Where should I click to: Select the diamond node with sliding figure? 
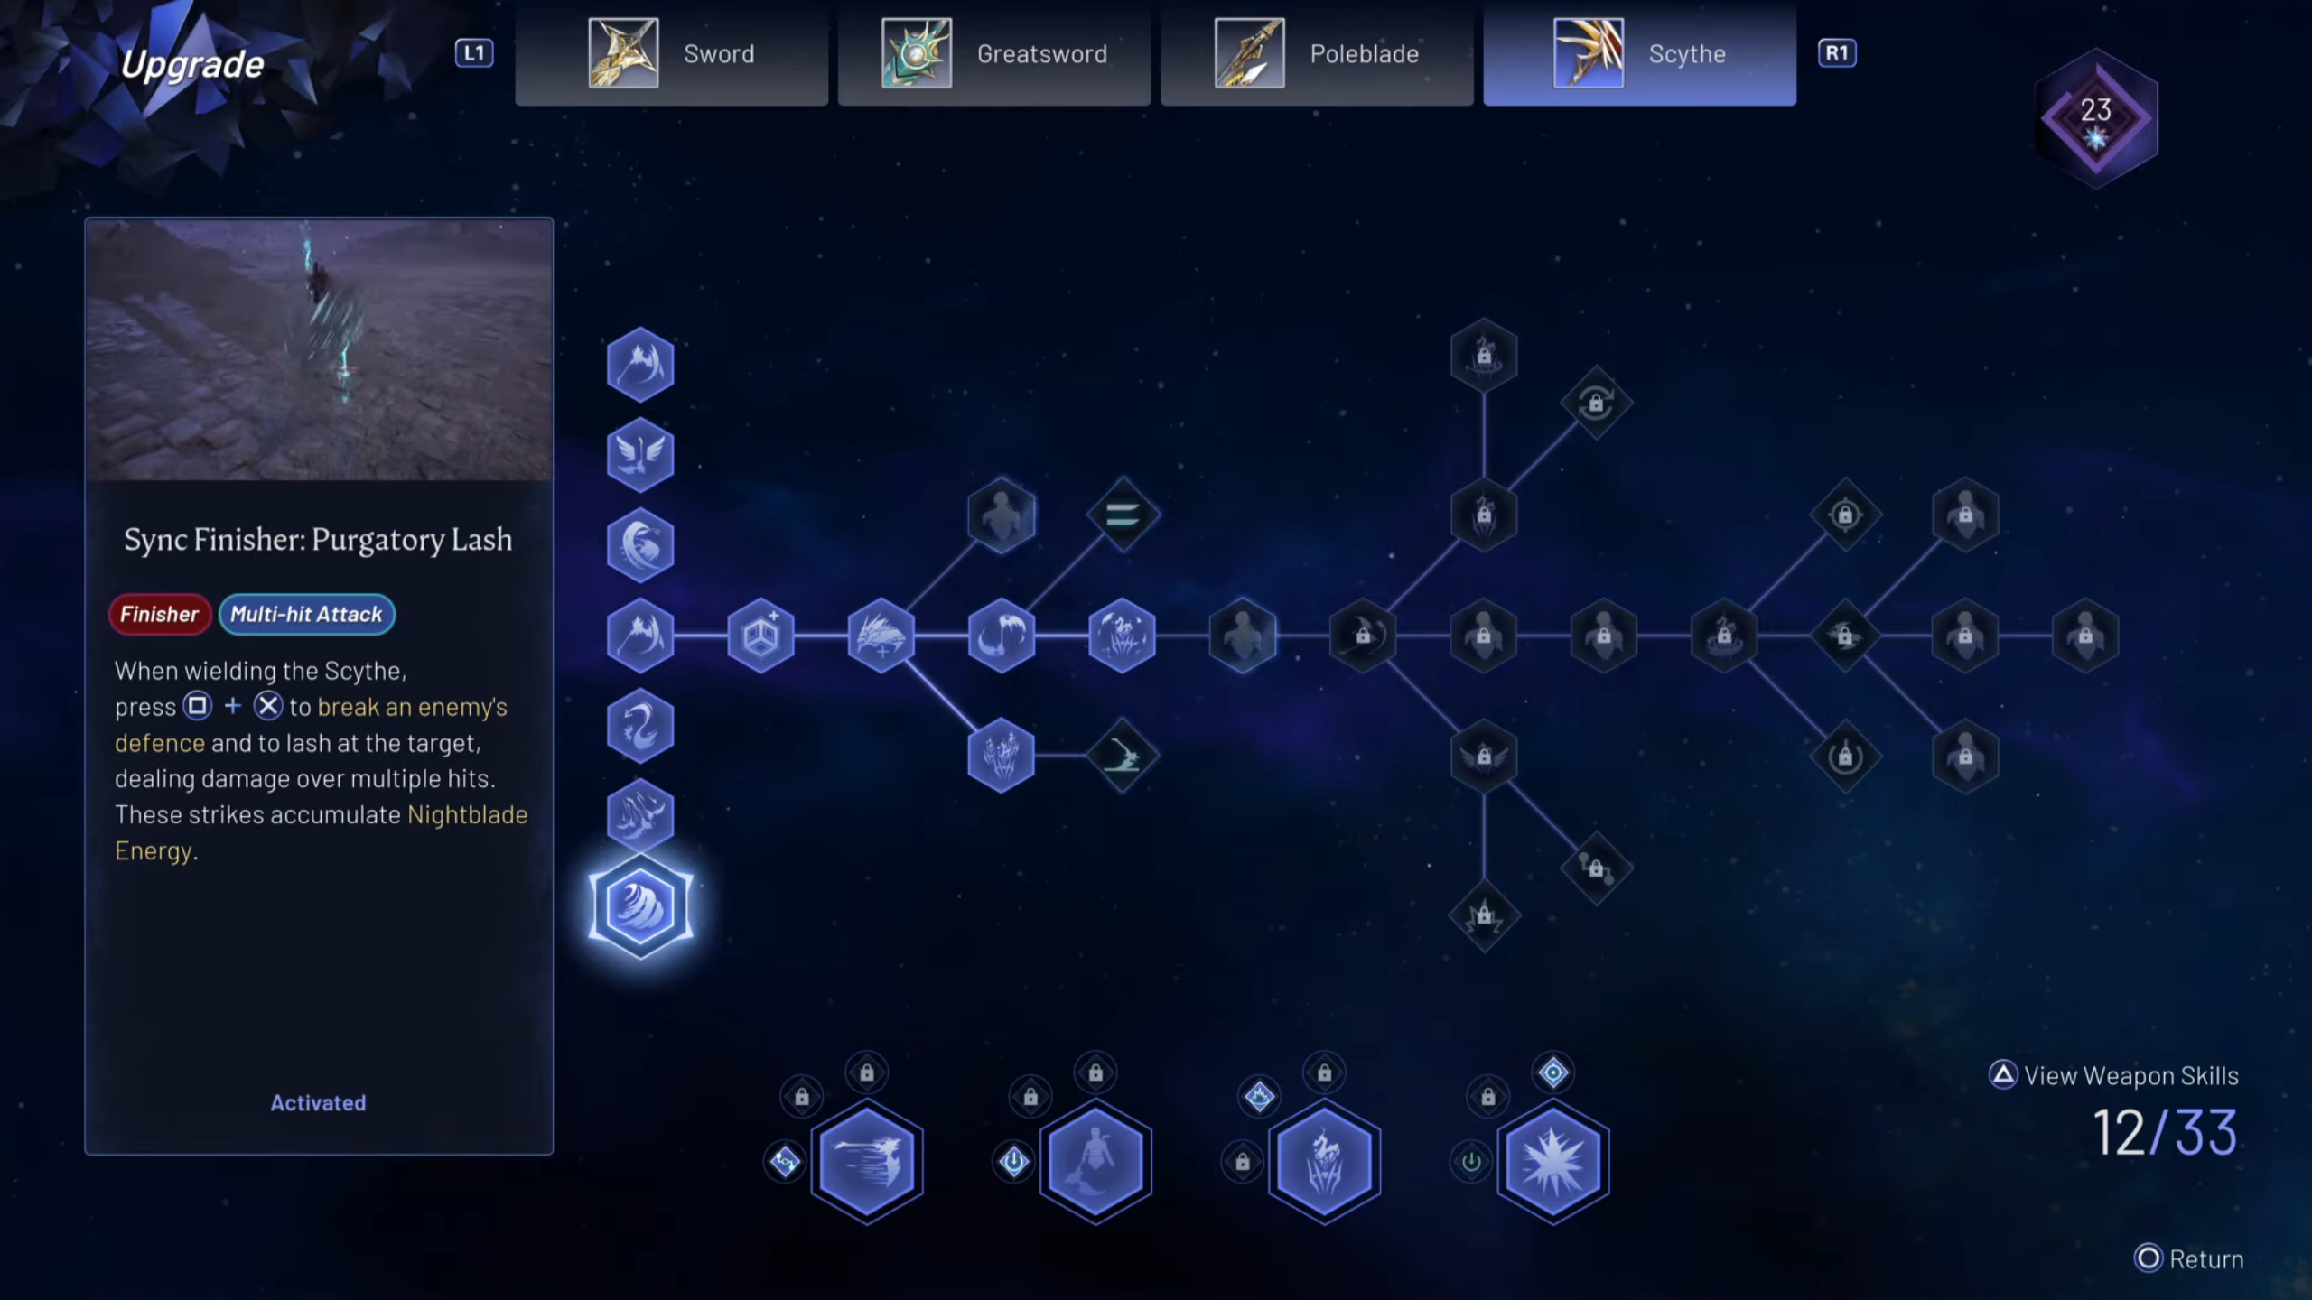1122,756
